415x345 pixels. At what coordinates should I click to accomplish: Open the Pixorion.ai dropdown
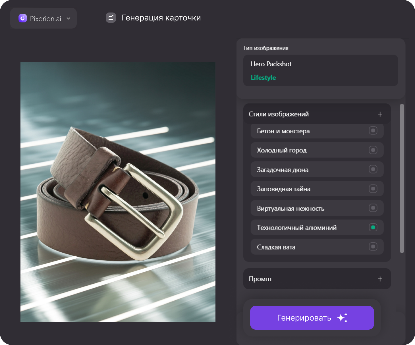(x=68, y=18)
